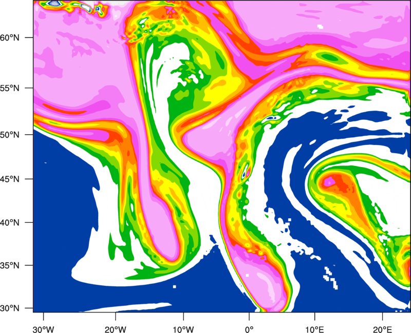The width and height of the screenshot is (411, 333).
Task: Click the 40°N latitude label
Action: click(10, 222)
